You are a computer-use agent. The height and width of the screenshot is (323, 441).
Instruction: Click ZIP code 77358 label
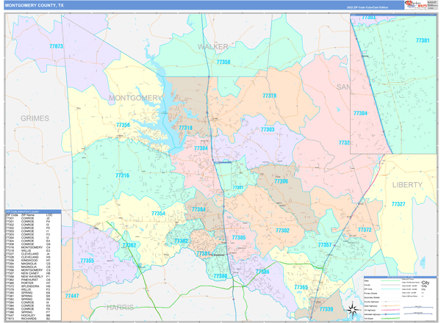click(x=223, y=62)
